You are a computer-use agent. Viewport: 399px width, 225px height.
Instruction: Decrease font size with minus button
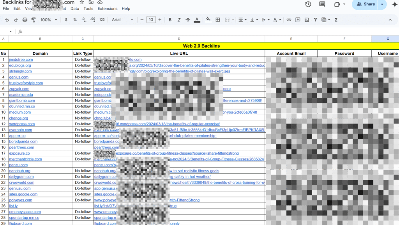pos(142,20)
